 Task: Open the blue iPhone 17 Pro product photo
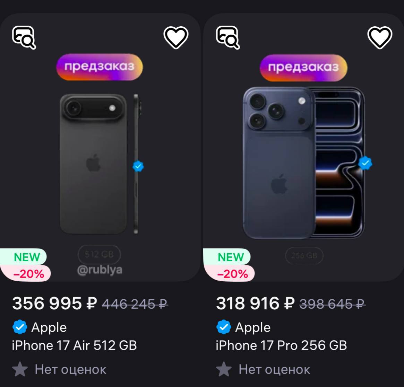click(304, 163)
